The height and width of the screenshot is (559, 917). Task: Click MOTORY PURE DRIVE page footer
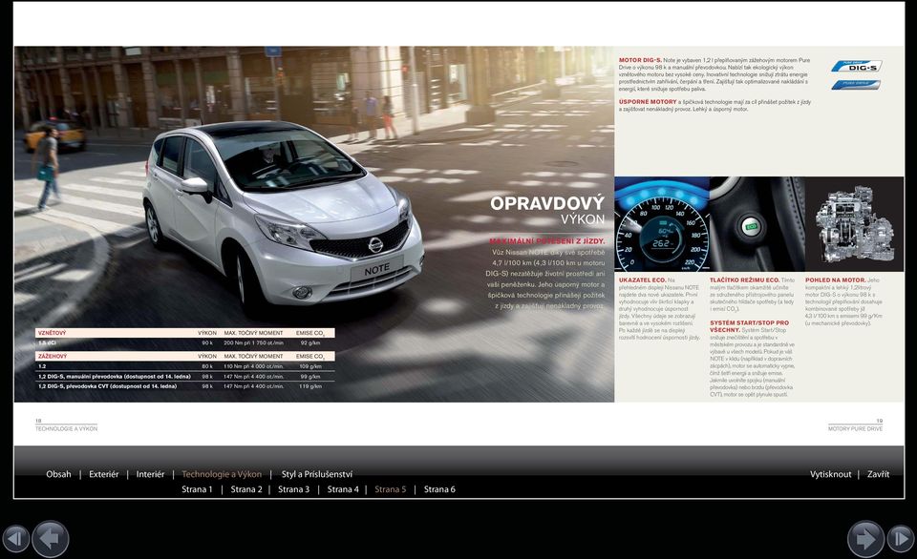click(x=855, y=428)
